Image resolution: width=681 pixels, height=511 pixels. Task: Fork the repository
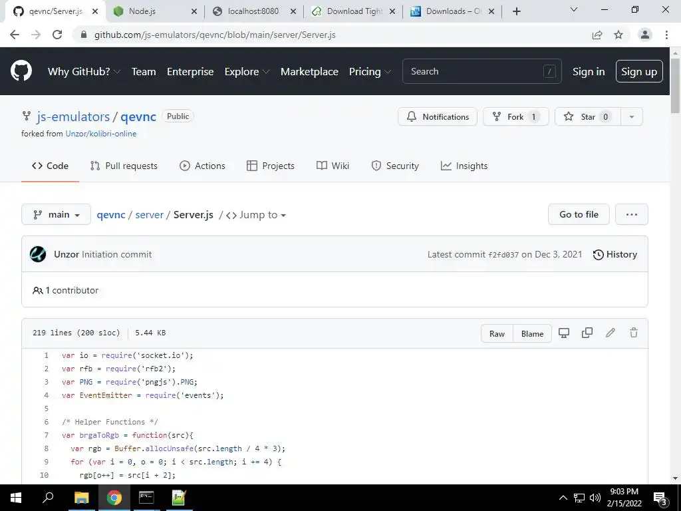point(515,116)
